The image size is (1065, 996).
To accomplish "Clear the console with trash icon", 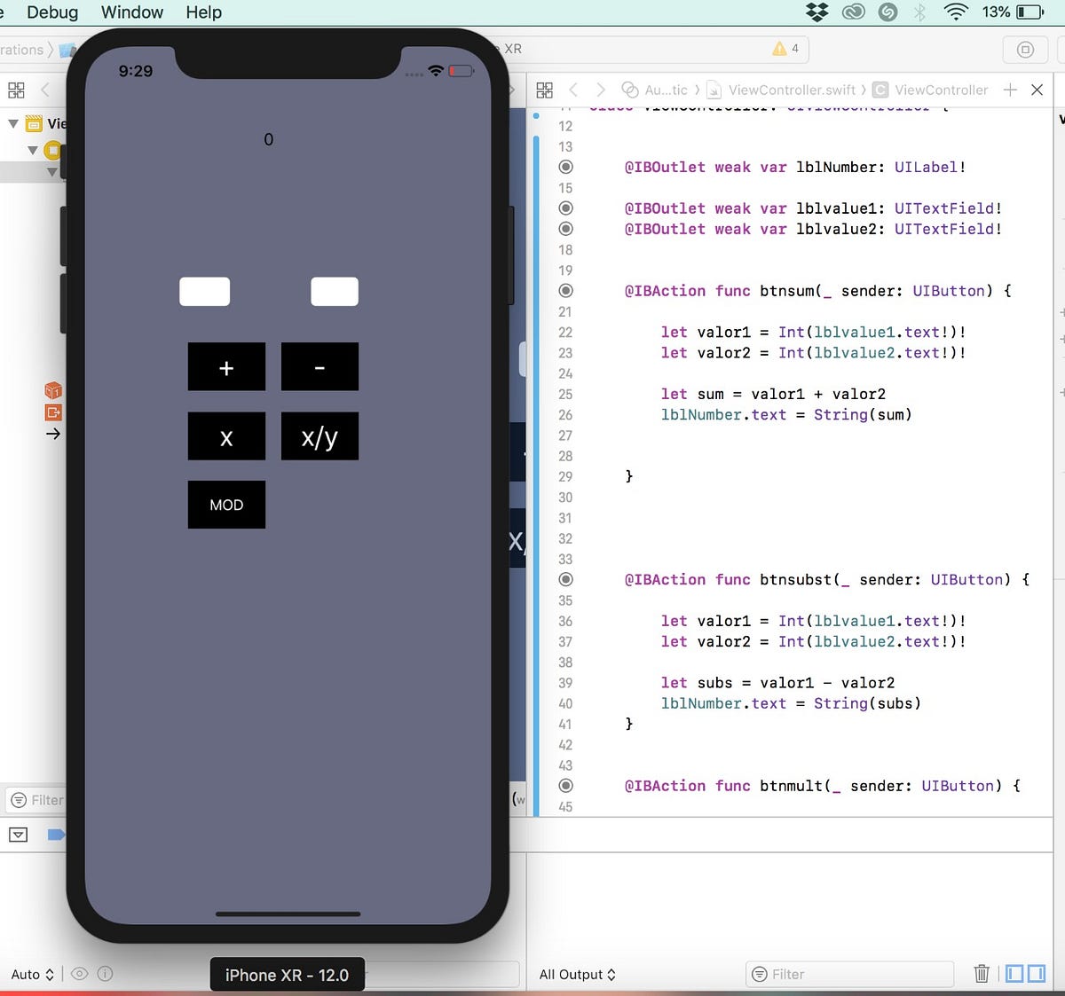I will point(982,974).
